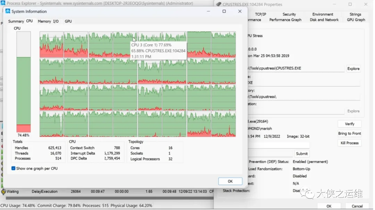Click the Submit button
375x210 pixels.
[x=302, y=154]
